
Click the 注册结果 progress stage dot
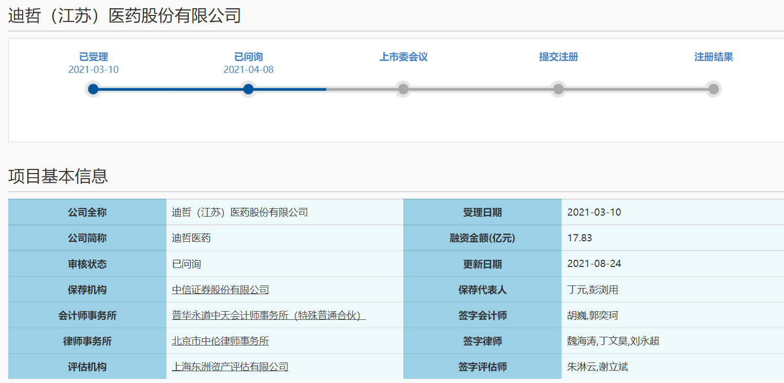714,89
